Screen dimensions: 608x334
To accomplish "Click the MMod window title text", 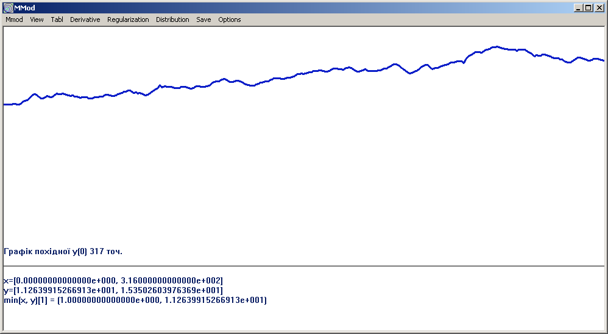I will [x=24, y=8].
